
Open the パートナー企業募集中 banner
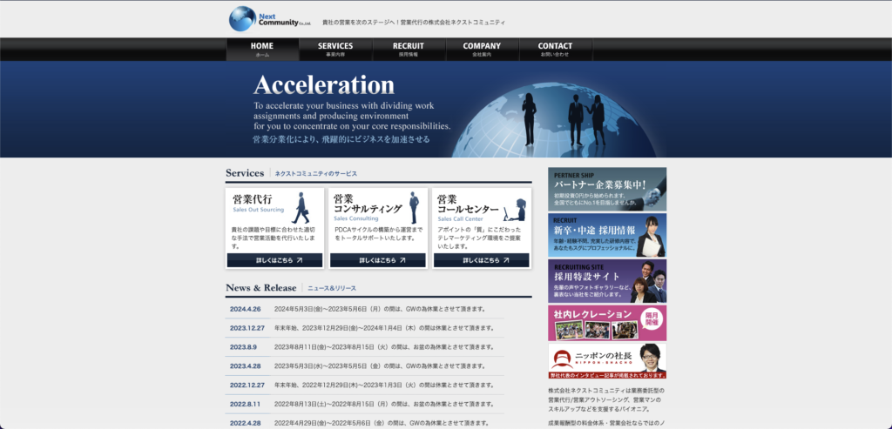coord(607,189)
